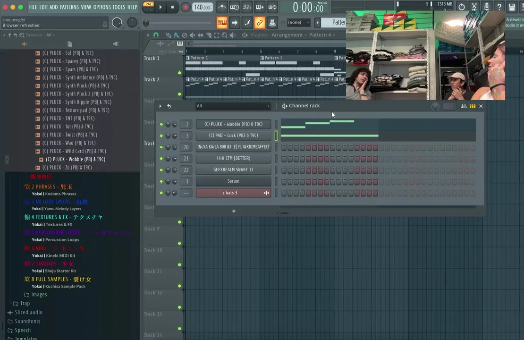
Task: Toggle channel rack step sequencer view icon
Action: [473, 106]
